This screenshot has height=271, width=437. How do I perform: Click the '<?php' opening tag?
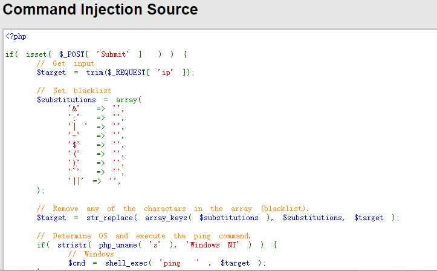pos(16,36)
